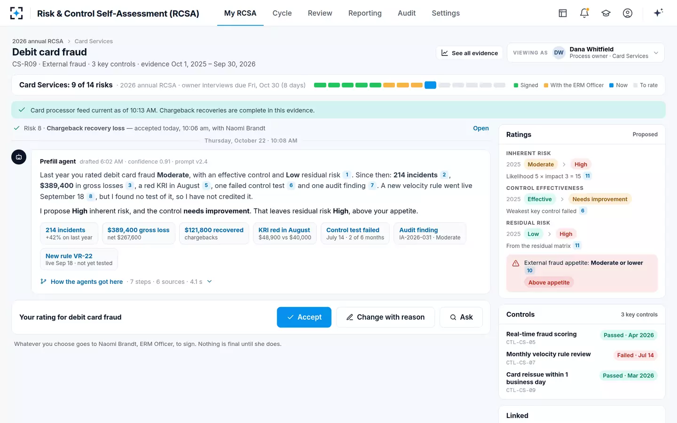
Task: Open the Review tab
Action: pyautogui.click(x=320, y=13)
